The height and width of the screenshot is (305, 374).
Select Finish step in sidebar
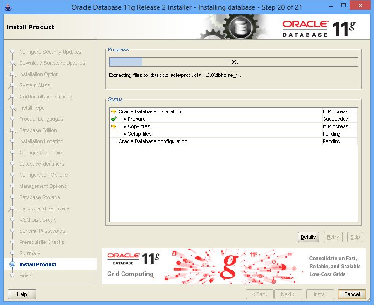coord(26,276)
